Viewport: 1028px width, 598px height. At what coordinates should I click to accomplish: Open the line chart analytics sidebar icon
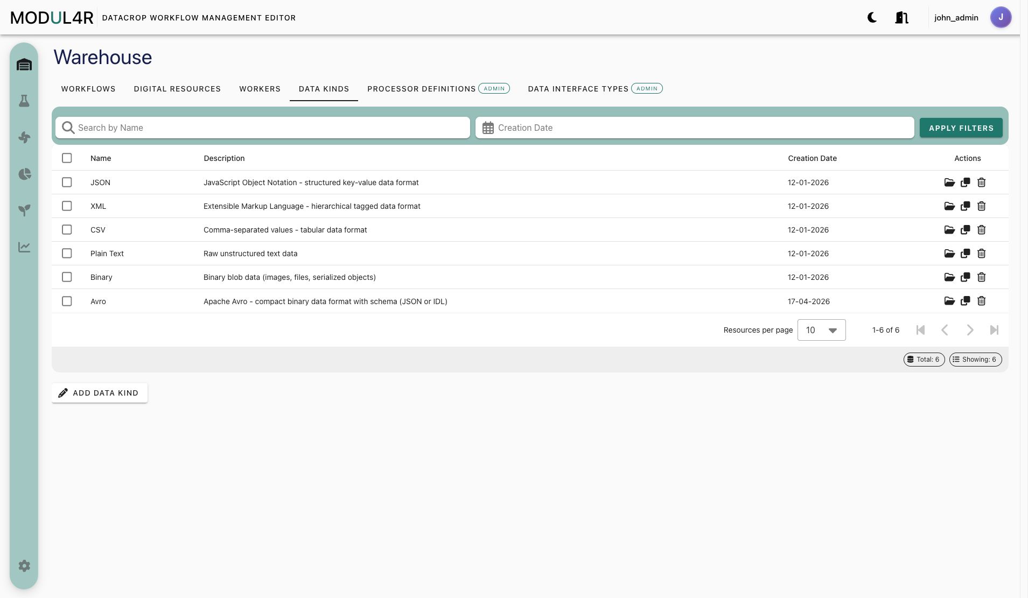click(24, 247)
